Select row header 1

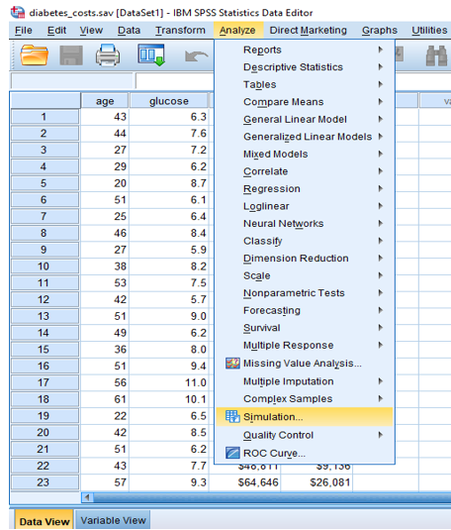coord(45,117)
